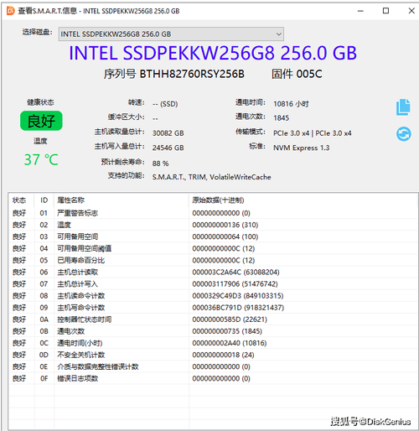The width and height of the screenshot is (419, 431).
Task: Click the raw value 0000329C49D3 (849103315)
Action: pyautogui.click(x=238, y=296)
